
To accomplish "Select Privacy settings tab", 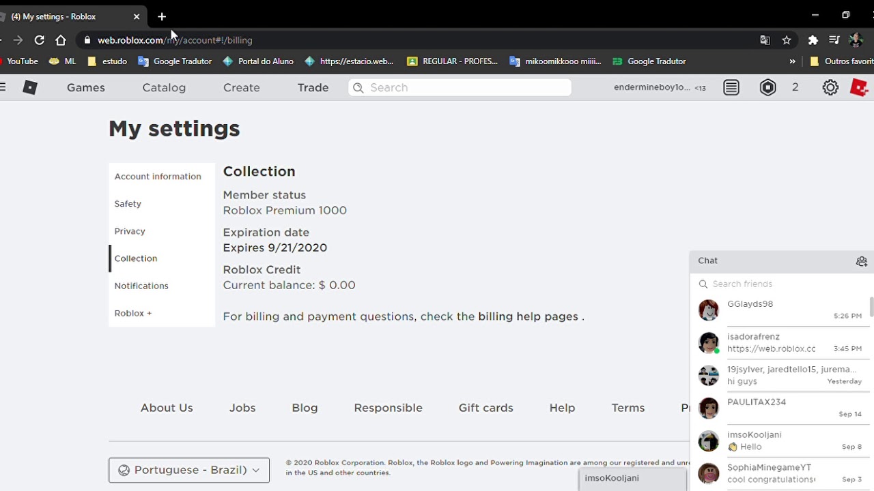I will click(162, 231).
